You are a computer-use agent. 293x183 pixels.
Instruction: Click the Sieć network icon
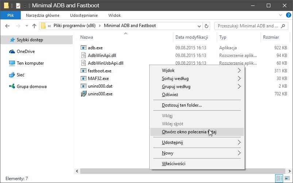12,75
